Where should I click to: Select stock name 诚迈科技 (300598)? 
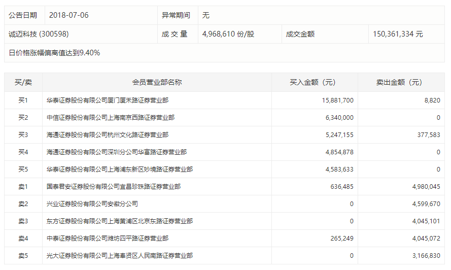tap(39, 34)
